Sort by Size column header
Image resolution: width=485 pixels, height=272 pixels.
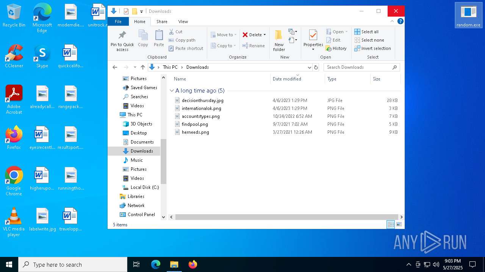(x=377, y=79)
